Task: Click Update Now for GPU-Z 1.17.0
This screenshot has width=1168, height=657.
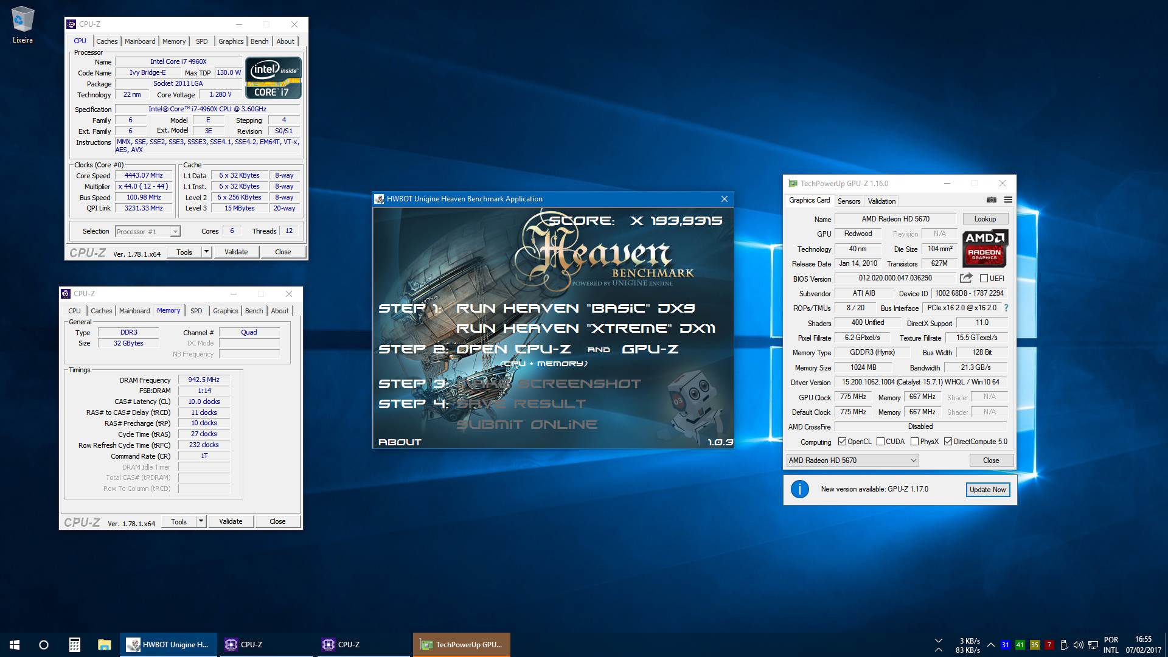Action: 988,490
